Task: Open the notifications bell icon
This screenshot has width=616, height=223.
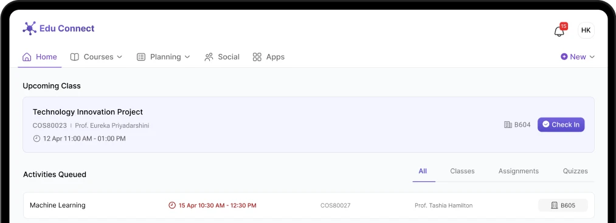Action: click(x=559, y=32)
